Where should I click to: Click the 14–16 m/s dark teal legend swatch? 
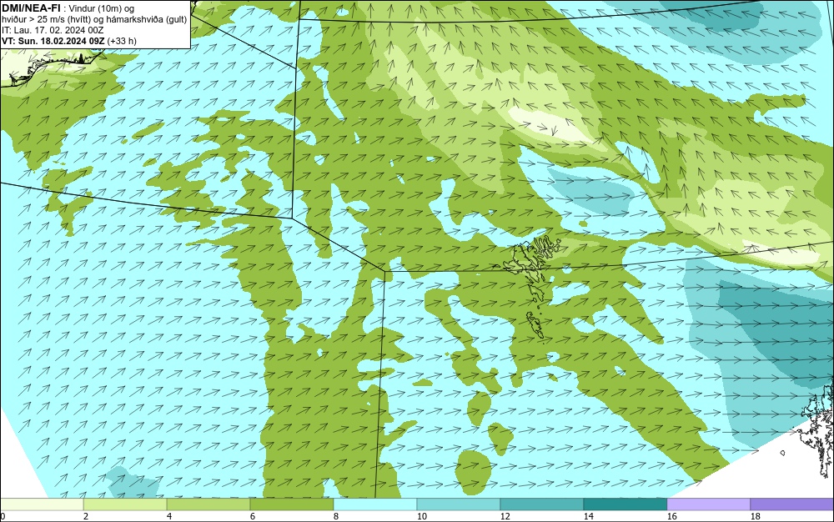pyautogui.click(x=625, y=504)
